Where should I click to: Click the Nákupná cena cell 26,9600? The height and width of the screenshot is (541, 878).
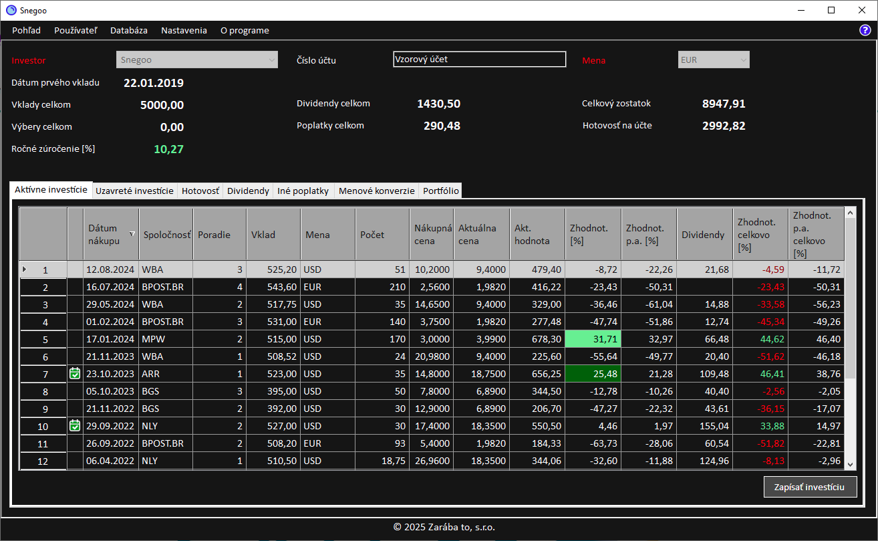432,461
